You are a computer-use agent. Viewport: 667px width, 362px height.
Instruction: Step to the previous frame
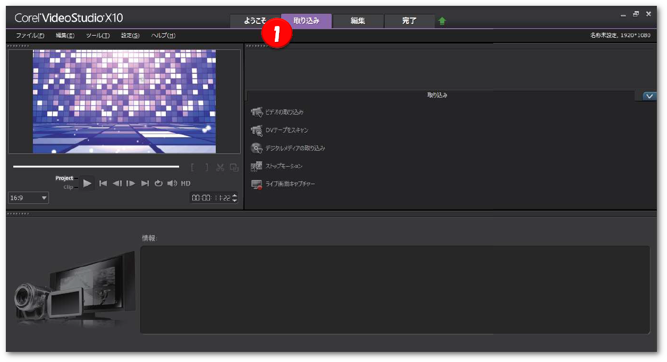click(117, 183)
